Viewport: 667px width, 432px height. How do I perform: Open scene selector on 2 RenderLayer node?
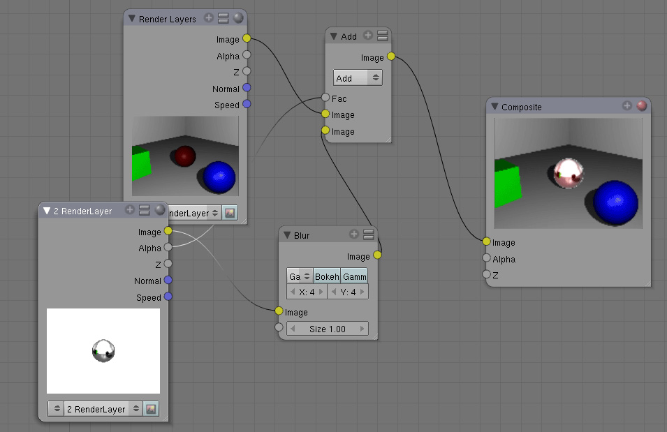click(x=56, y=408)
